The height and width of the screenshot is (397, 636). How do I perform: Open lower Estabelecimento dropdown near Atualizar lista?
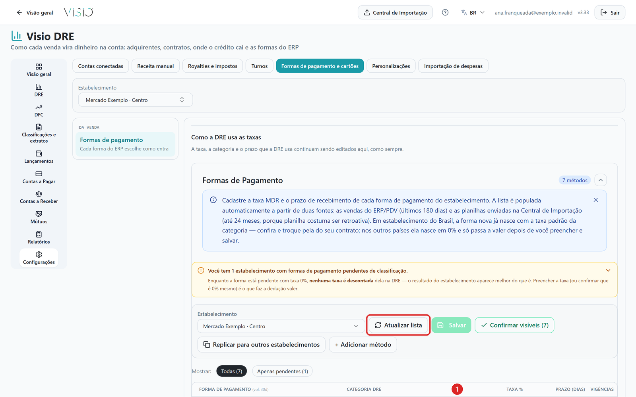point(281,326)
